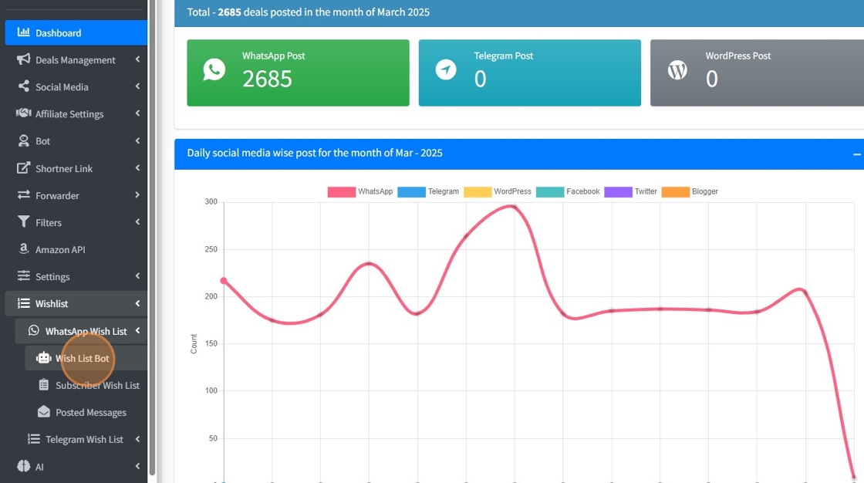864x483 pixels.
Task: Open Affiliate Settings menu label
Action: pyautogui.click(x=69, y=113)
